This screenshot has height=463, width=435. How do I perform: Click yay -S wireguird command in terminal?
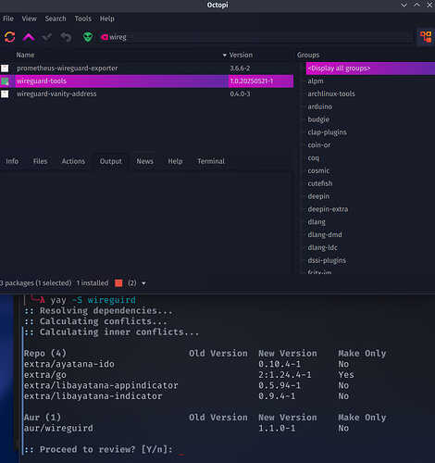[93, 300]
